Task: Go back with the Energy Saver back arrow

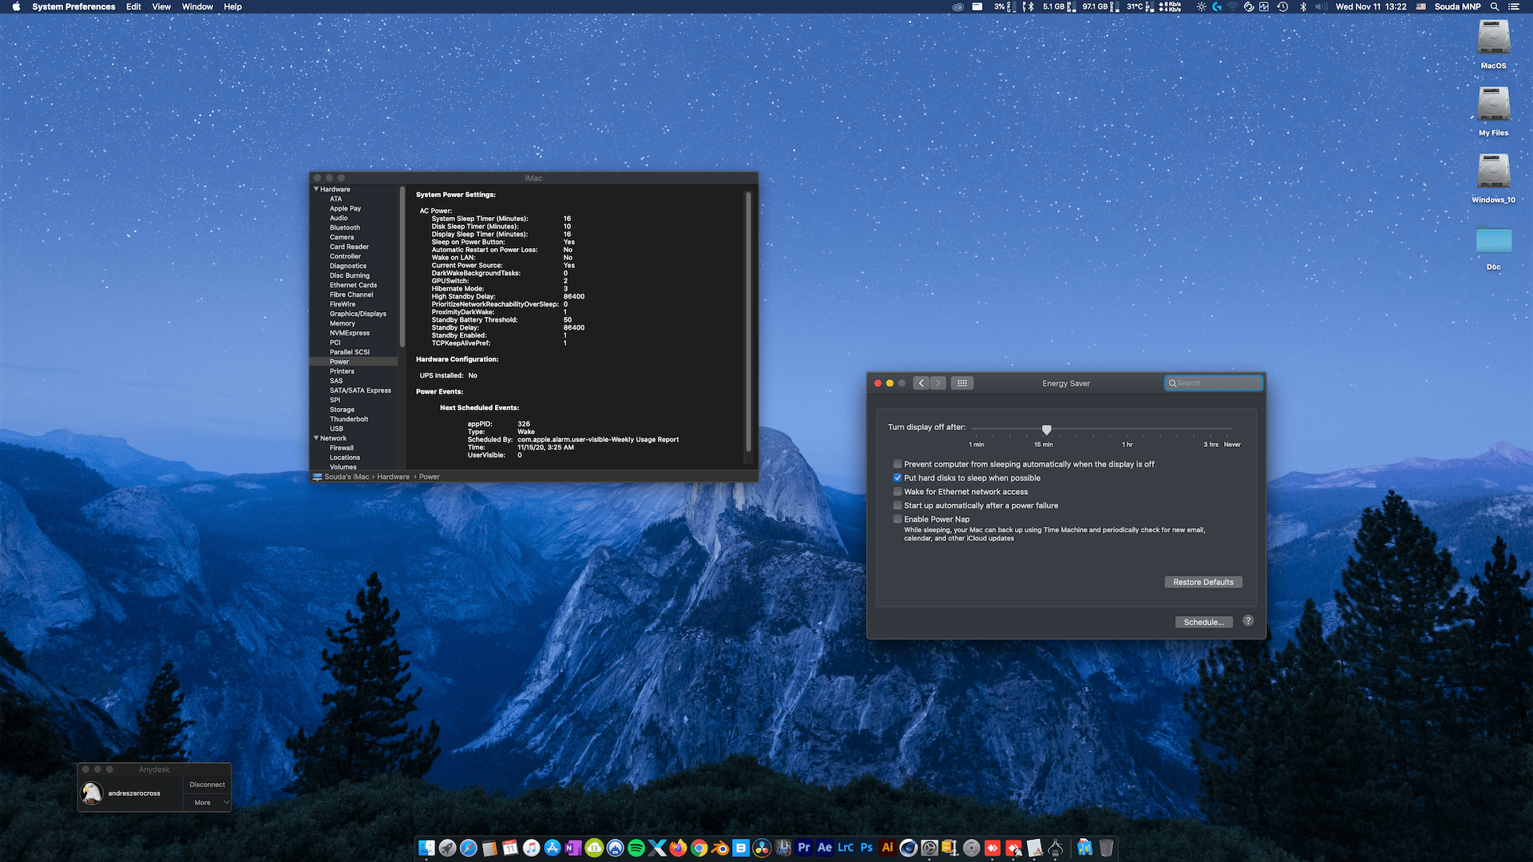Action: pos(921,383)
